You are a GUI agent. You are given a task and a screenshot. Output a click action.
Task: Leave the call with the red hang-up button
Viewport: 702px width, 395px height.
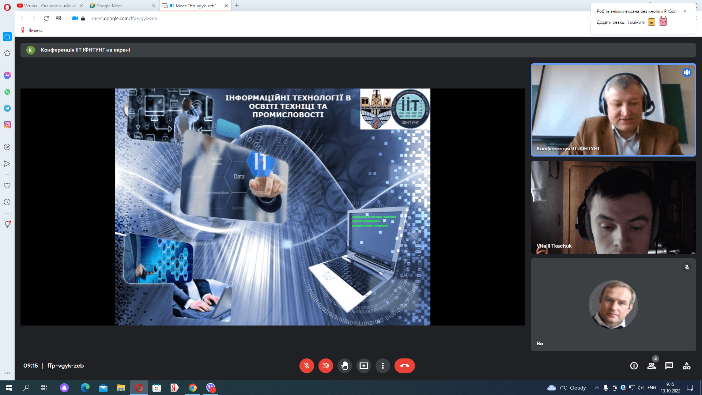[404, 366]
